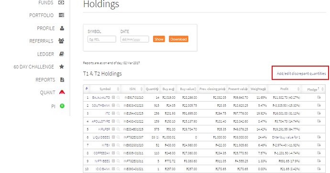
Task: Click the pledge icon for COFFEEDAY
Action: pyautogui.click(x=319, y=153)
